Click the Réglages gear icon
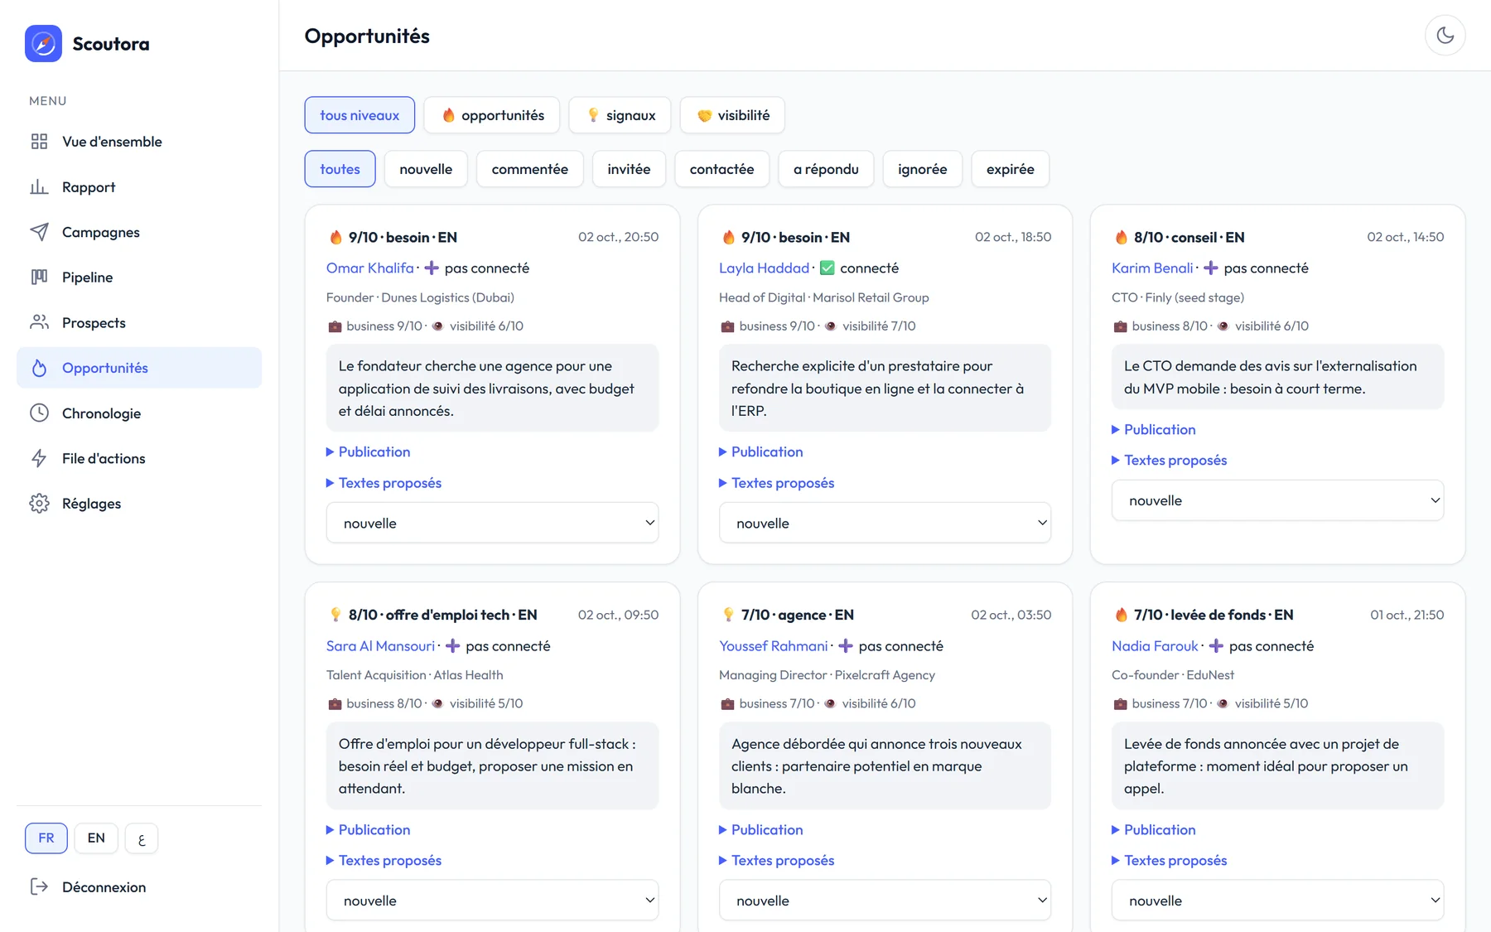 39,504
